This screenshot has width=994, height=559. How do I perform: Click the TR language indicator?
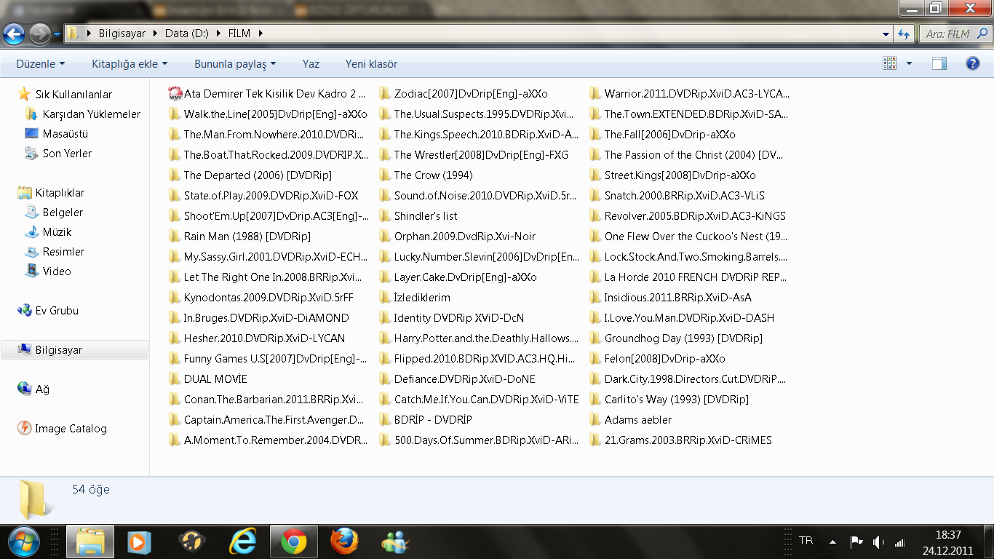tap(806, 541)
